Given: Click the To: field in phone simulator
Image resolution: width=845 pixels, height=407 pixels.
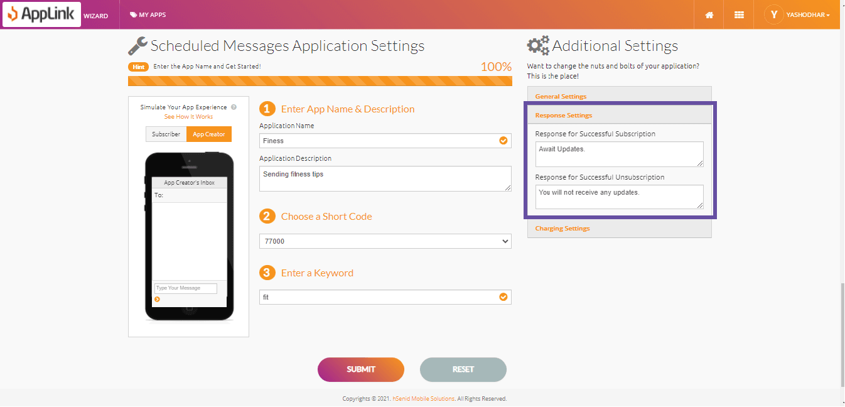Looking at the screenshot, I should point(189,195).
